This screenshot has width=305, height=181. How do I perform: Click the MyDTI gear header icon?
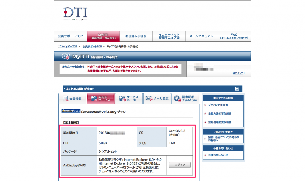[x=66, y=56]
